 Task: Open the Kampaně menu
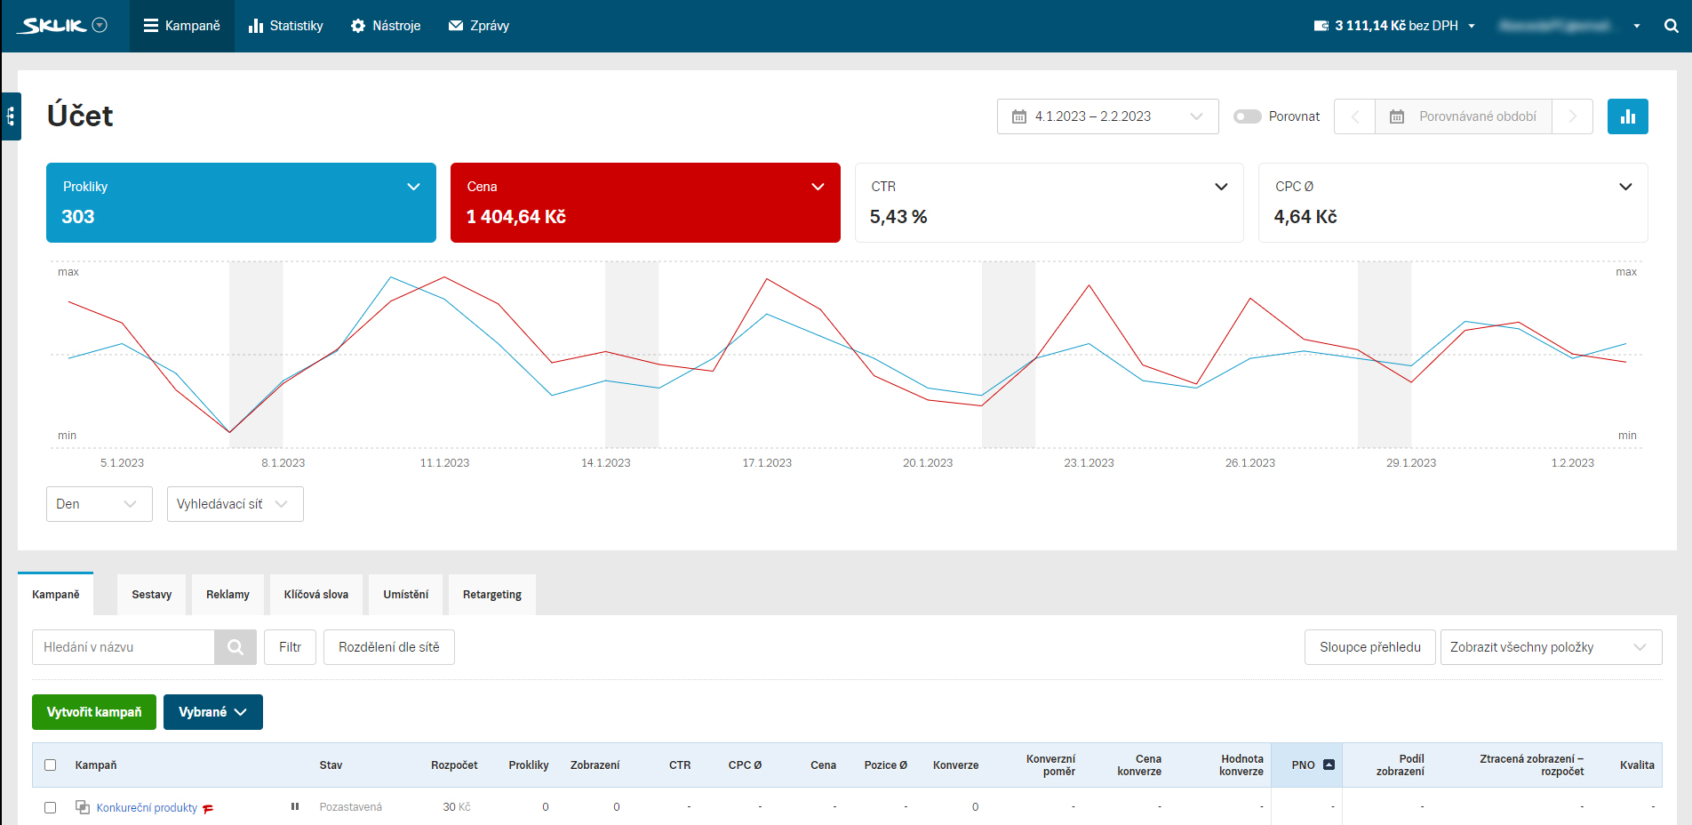click(182, 26)
